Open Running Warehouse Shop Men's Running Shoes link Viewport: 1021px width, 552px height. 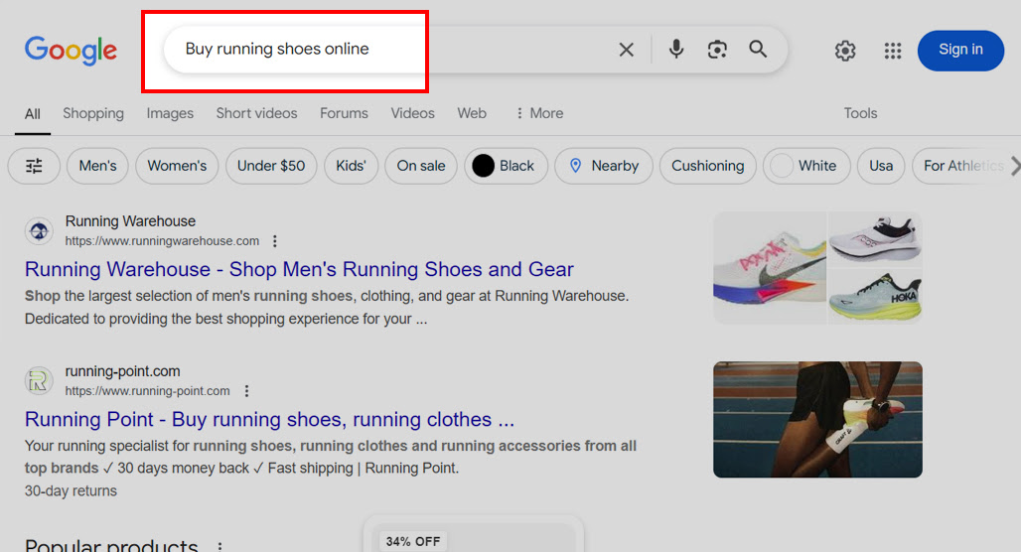[299, 269]
